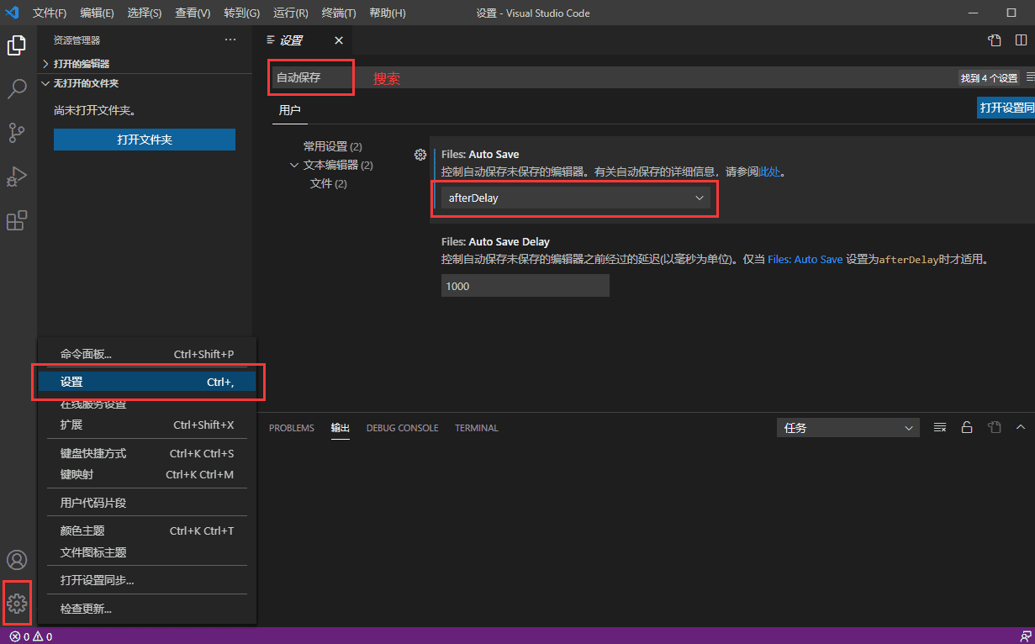The image size is (1035, 644).
Task: Switch to the 输出 panel tab
Action: [x=341, y=428]
